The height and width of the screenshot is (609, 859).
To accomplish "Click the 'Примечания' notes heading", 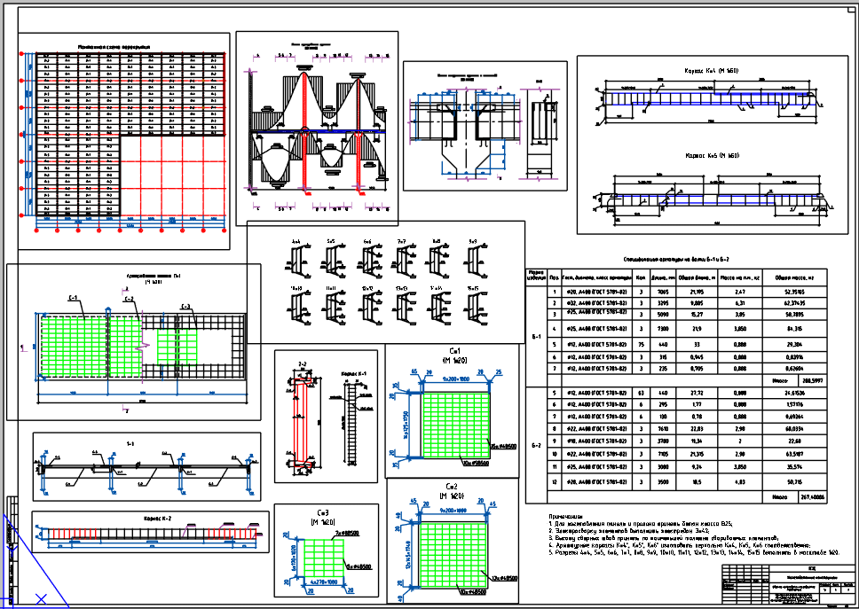I will point(566,516).
